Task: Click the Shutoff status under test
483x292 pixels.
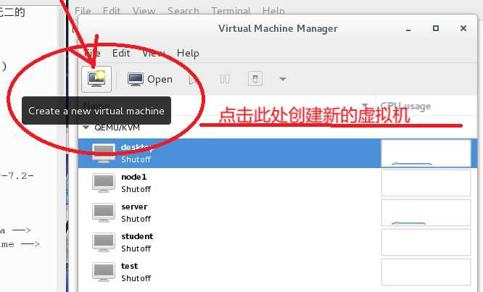Action: (x=136, y=278)
